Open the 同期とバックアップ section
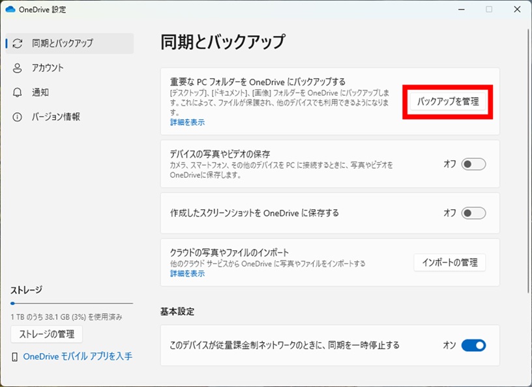The width and height of the screenshot is (532, 387). (x=63, y=43)
